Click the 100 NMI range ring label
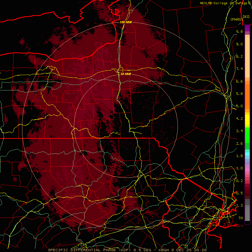252x252 pixels. click(126, 22)
